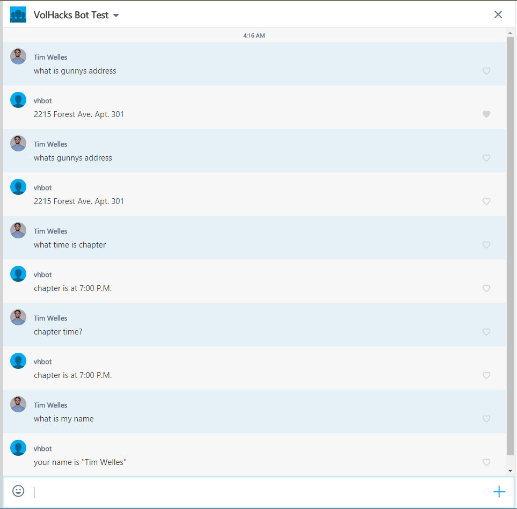
Task: Click the vhbot sender name label
Action: (42, 100)
